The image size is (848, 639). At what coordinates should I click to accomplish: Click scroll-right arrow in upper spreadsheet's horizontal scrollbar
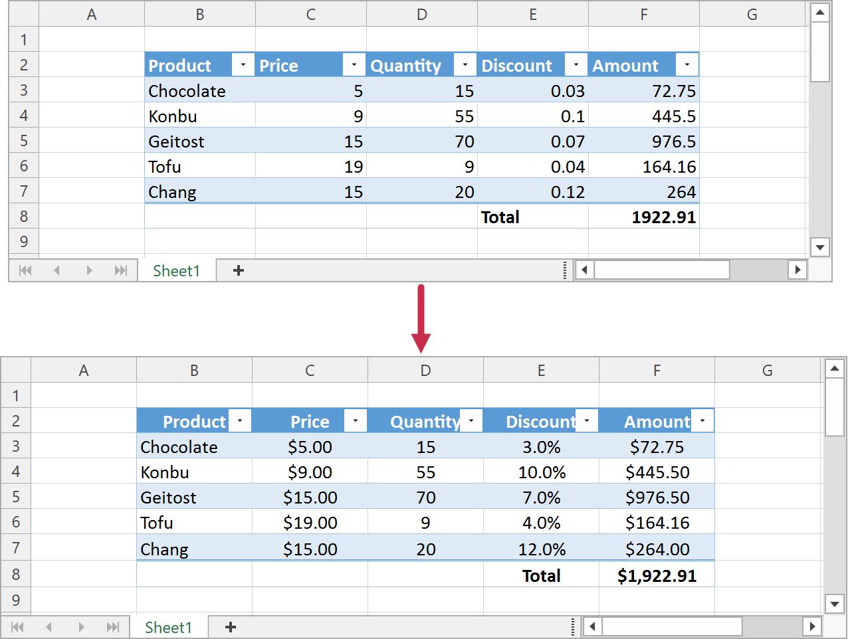click(x=797, y=270)
